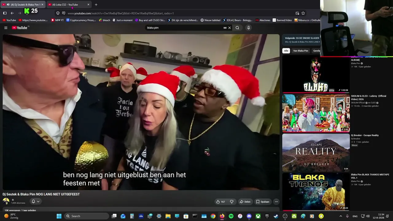The height and width of the screenshot is (221, 393).
Task: Open the SKOLIM & CLEO Lubimy thumbnail
Action: click(316, 113)
